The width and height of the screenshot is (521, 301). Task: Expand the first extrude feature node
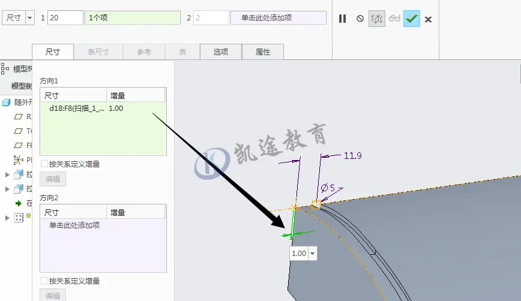pos(7,174)
